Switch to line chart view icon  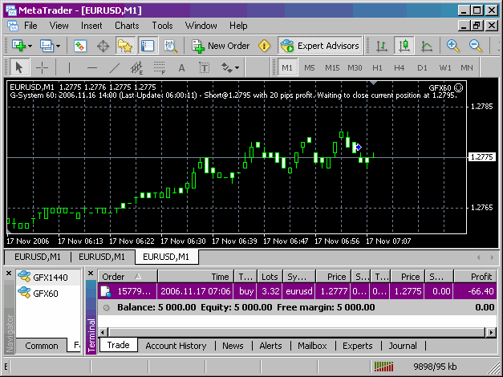tap(427, 46)
